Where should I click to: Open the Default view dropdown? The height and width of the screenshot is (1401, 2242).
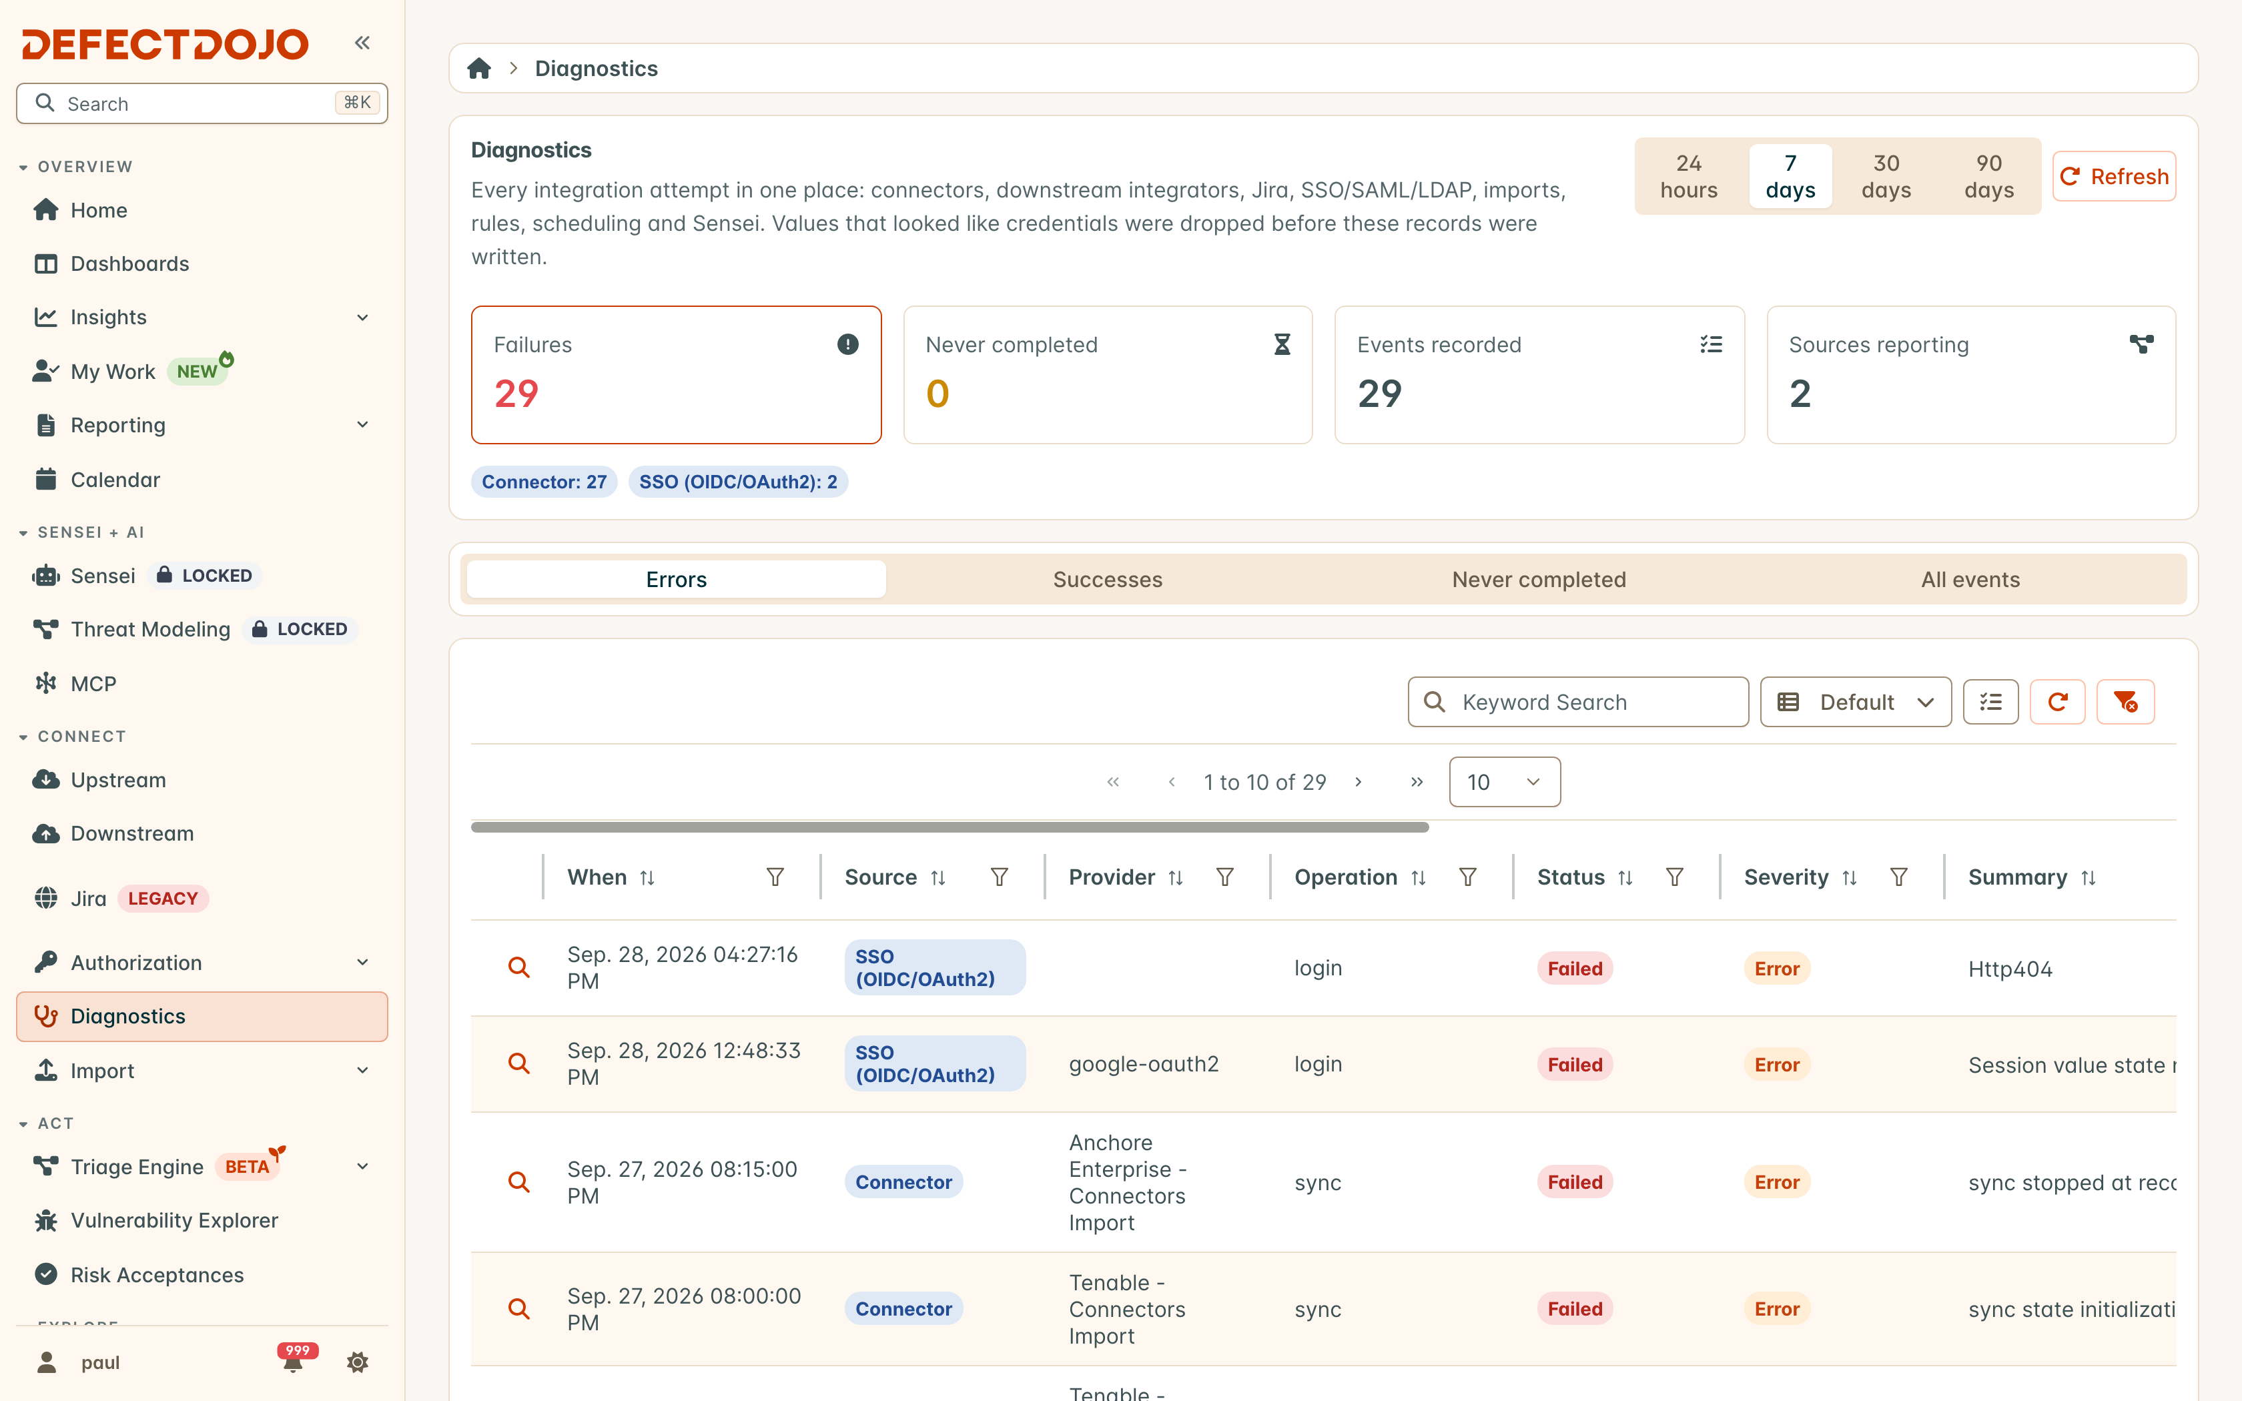point(1856,701)
